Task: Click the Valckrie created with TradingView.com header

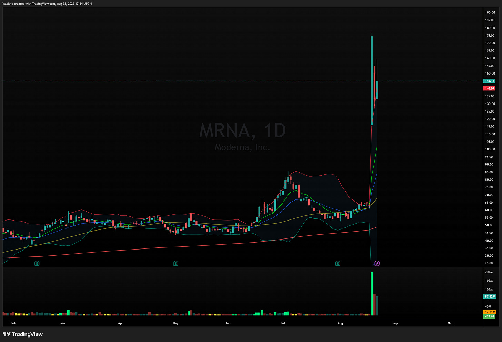Action: click(x=47, y=4)
